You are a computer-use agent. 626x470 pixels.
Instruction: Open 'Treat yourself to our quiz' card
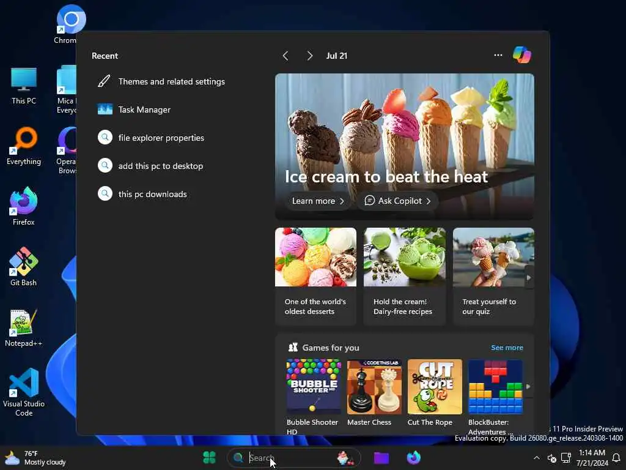(x=493, y=276)
